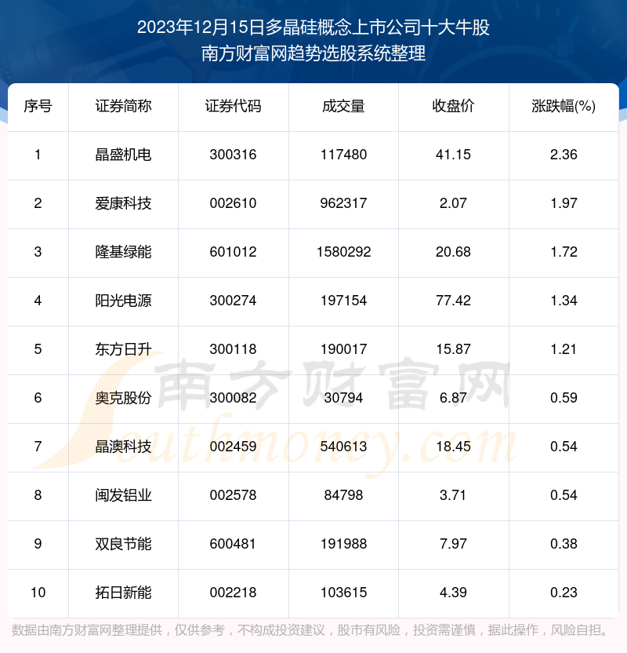Click volume value 30794

pos(343,398)
